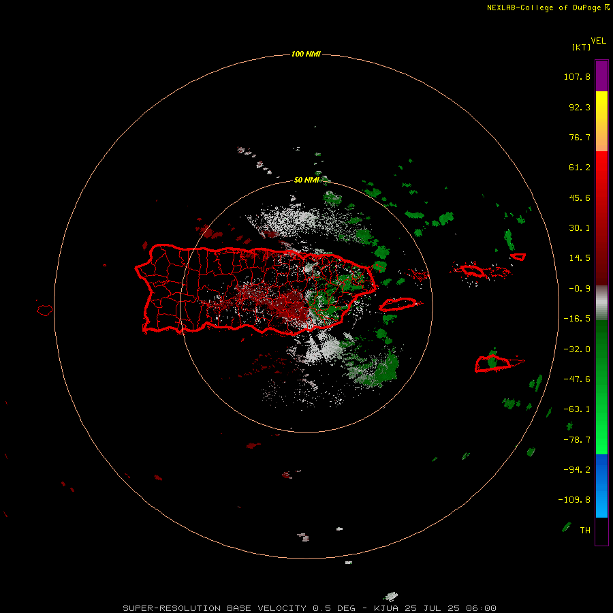Click the 100 NMI range ring label

[306, 54]
